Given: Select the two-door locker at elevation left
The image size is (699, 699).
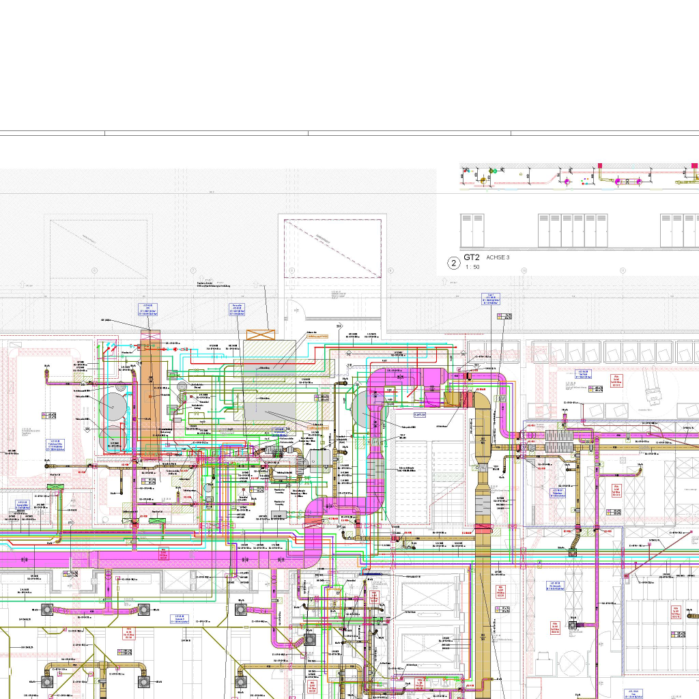Looking at the screenshot, I should pyautogui.click(x=472, y=231).
